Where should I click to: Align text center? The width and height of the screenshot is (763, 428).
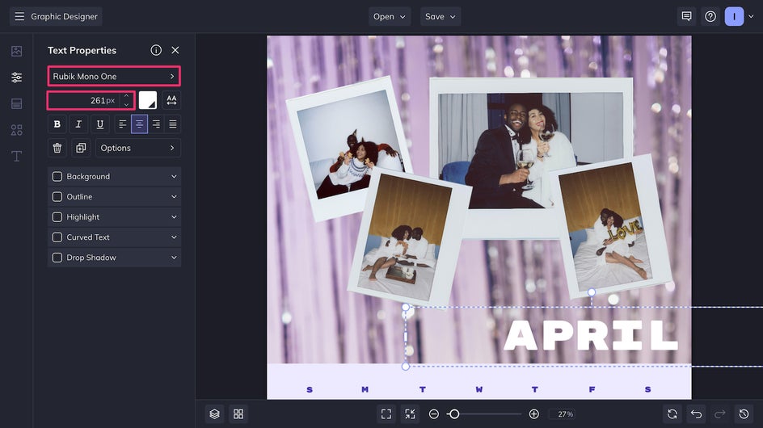pyautogui.click(x=139, y=124)
